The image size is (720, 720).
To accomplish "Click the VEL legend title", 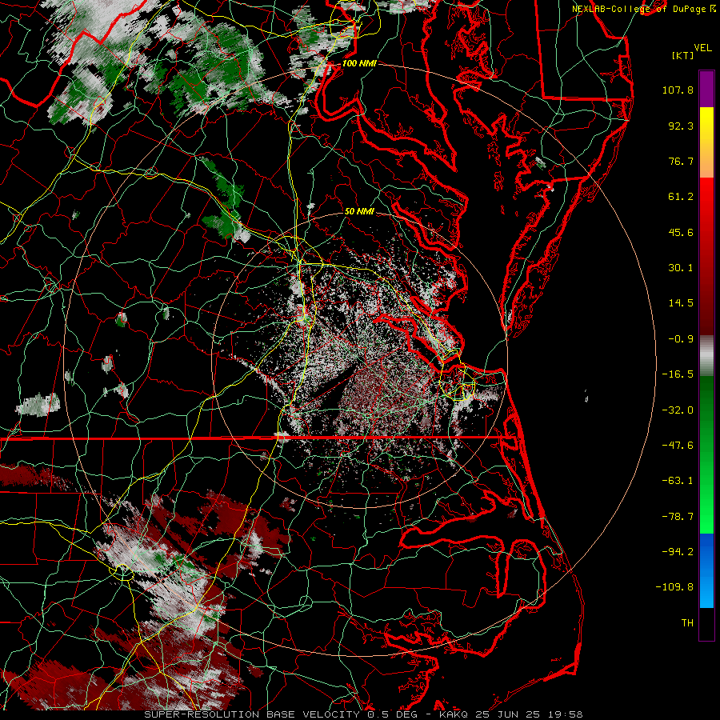I will pyautogui.click(x=703, y=48).
